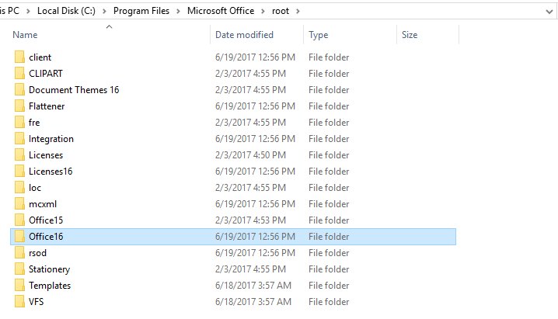Navigate to Local Disk (C:) breadcrumb

tap(66, 11)
